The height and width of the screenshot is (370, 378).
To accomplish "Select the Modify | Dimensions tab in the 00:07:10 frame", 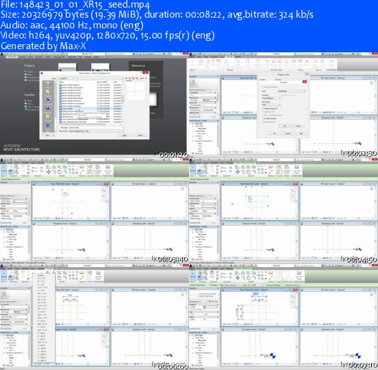I will (243, 269).
